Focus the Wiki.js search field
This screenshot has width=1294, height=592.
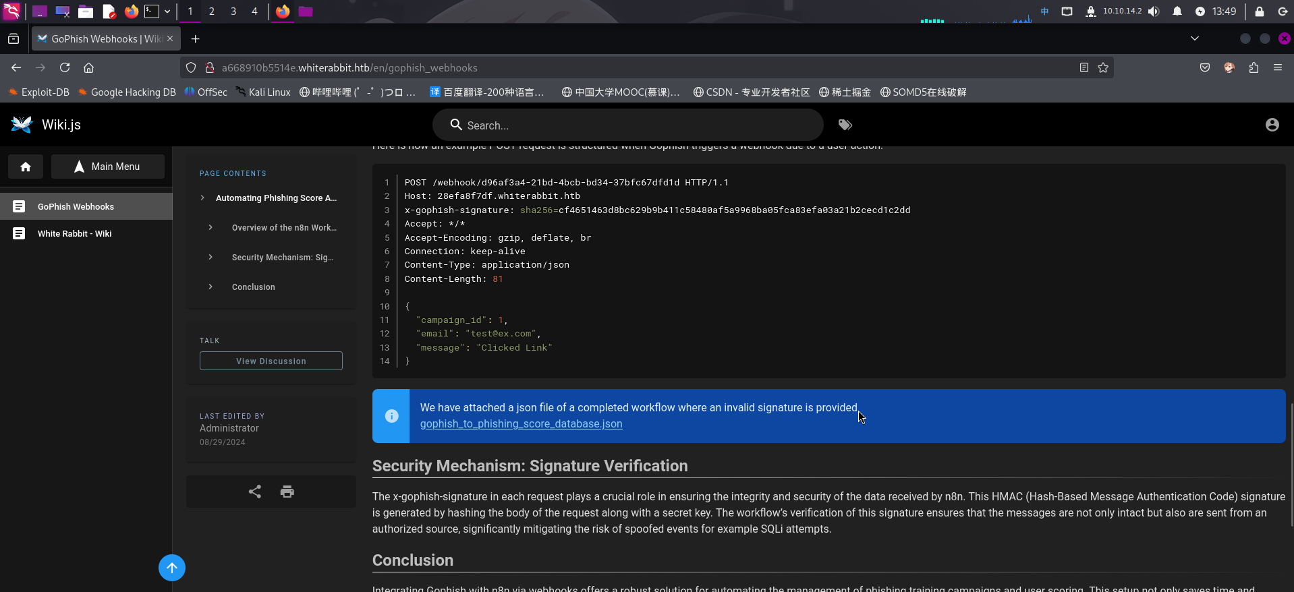628,125
